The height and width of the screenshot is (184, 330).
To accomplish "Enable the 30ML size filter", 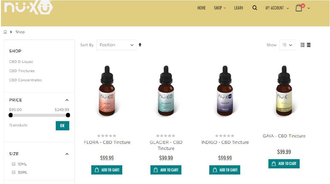I will coord(14,172).
